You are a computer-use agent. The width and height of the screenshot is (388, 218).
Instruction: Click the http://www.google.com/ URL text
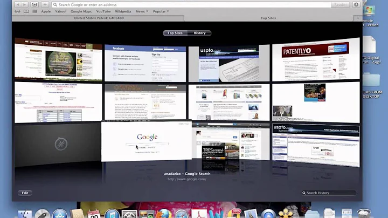187,179
